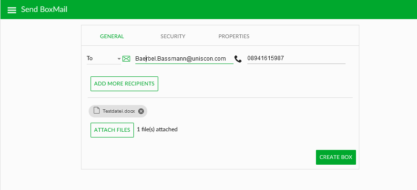
Task: Focus the recipient email address field
Action: click(x=184, y=59)
